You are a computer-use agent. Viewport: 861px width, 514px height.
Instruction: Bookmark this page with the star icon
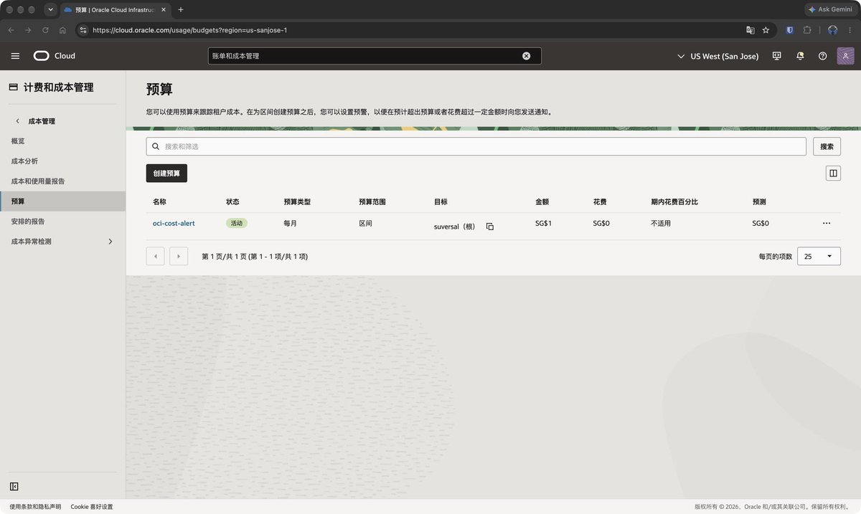pos(766,30)
